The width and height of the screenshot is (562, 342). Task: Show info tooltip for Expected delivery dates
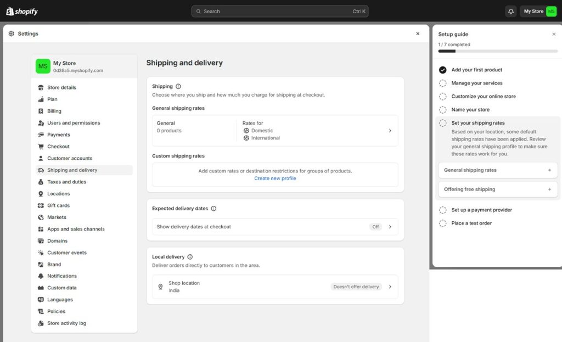point(213,209)
